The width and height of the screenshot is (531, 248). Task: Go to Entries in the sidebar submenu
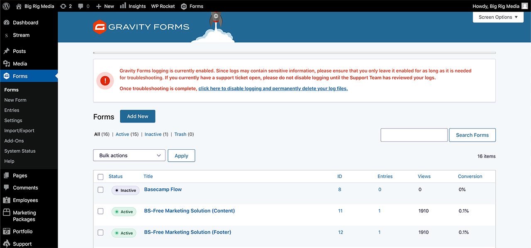click(x=12, y=110)
